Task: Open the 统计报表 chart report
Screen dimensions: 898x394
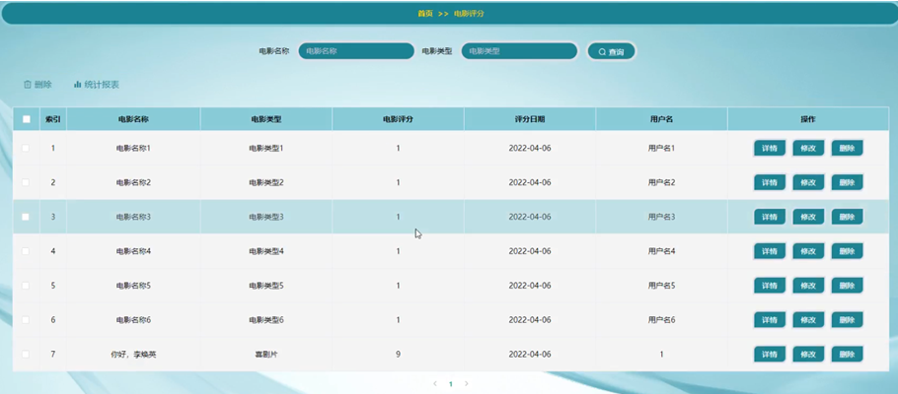Action: (x=97, y=85)
